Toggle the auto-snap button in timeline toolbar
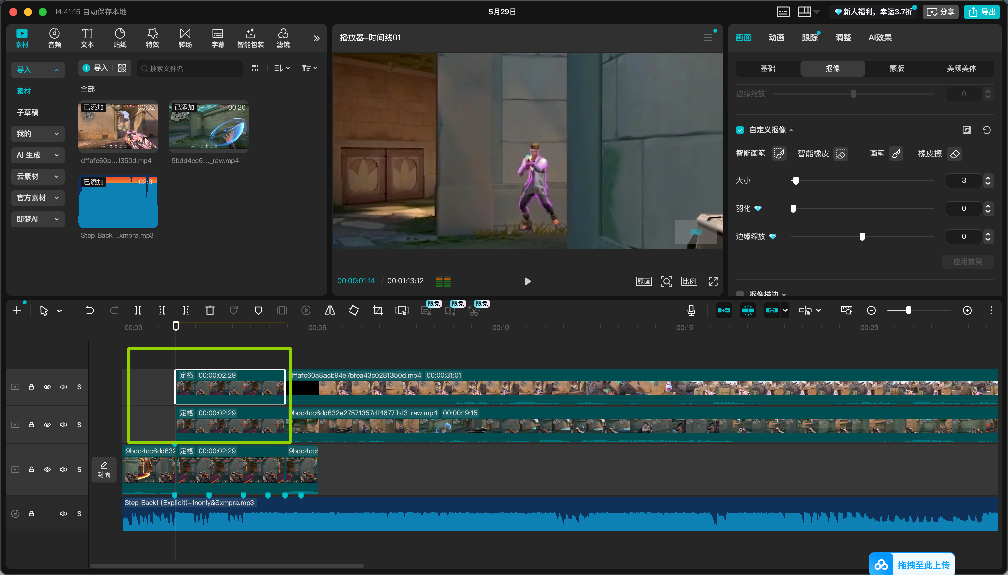The width and height of the screenshot is (1008, 575). [x=748, y=310]
